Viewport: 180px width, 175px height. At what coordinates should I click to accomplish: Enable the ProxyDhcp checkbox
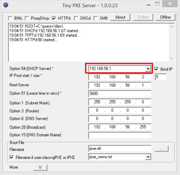point(27,18)
